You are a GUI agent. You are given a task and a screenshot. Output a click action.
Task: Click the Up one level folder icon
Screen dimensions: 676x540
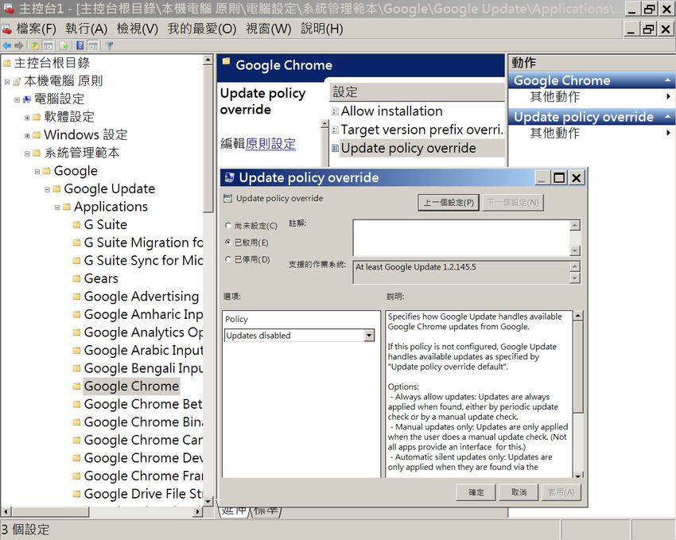36,45
